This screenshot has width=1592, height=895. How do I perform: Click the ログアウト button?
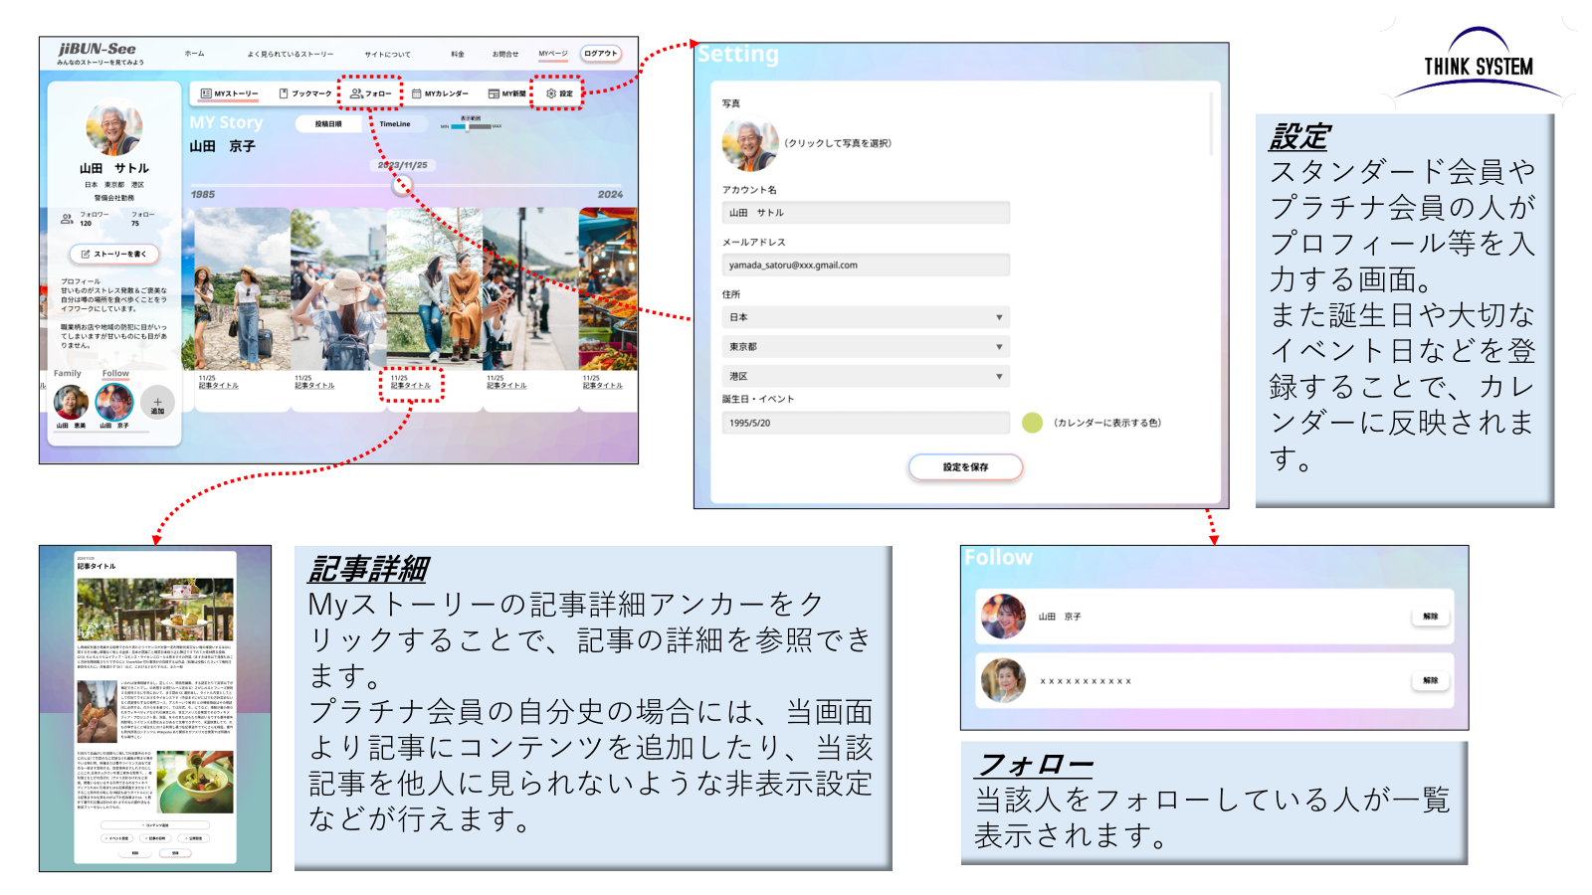[601, 54]
